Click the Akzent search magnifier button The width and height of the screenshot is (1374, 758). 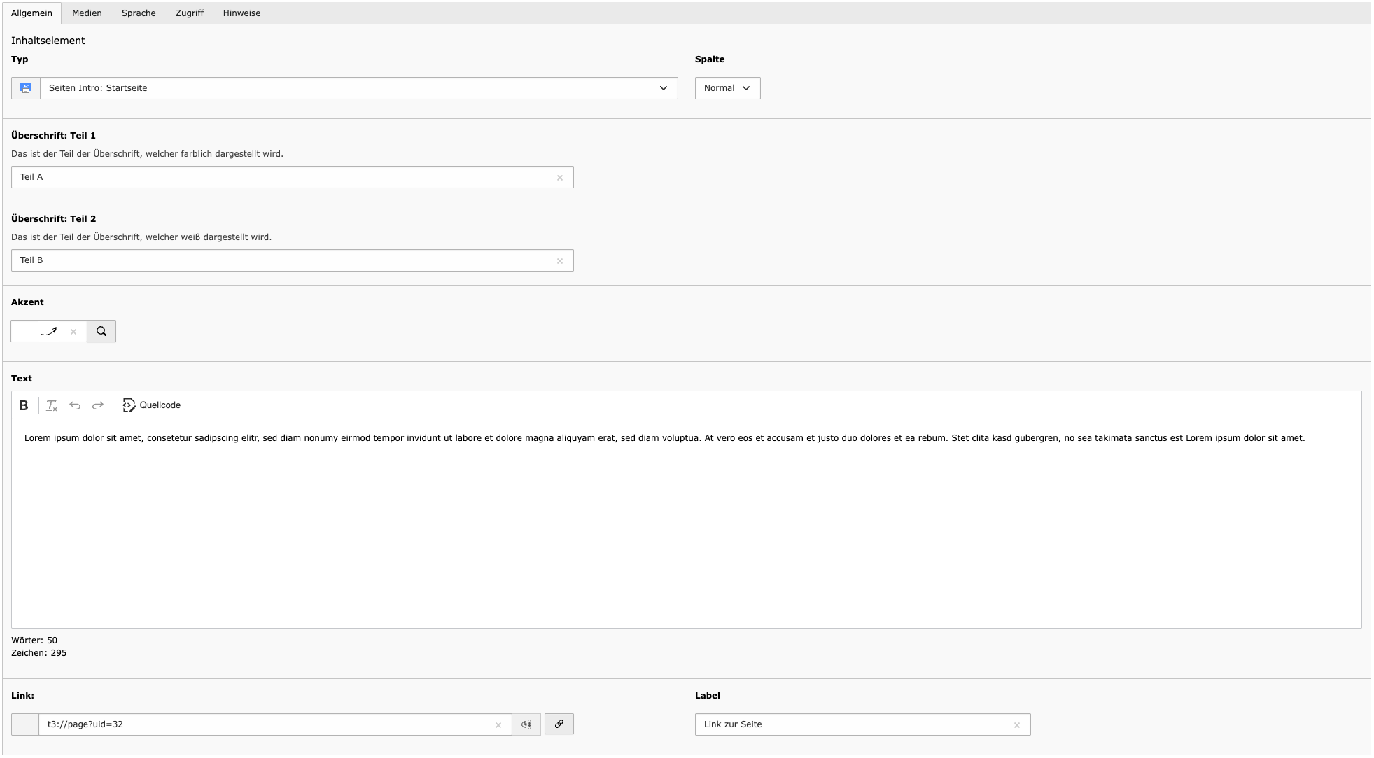coord(101,331)
